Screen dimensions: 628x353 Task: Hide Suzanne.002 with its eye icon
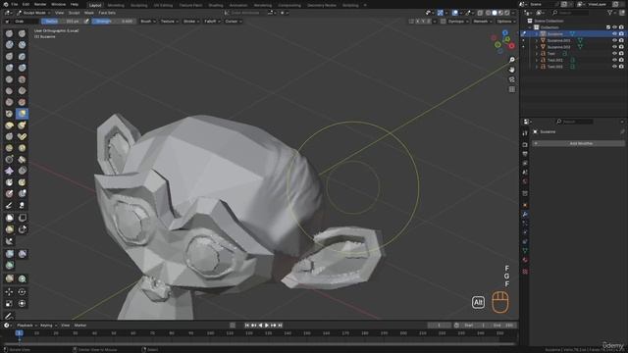(614, 47)
